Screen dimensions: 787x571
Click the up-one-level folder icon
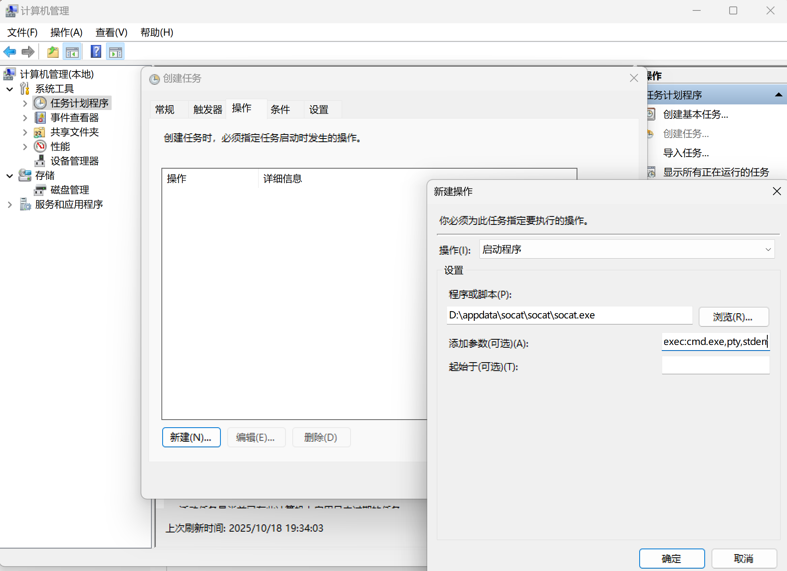point(53,52)
